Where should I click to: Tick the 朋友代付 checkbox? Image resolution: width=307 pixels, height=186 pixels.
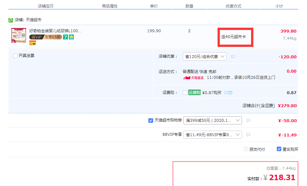[x=246, y=149]
